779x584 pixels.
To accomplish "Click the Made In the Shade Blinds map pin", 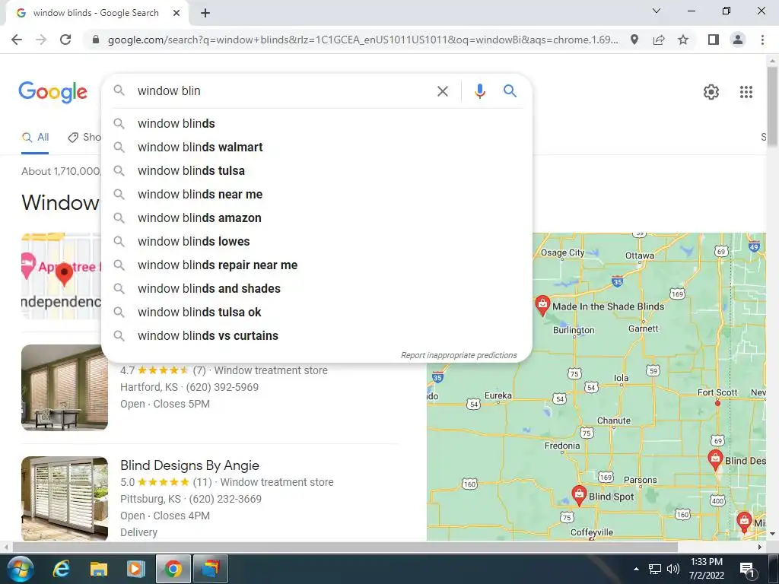I will (x=542, y=304).
